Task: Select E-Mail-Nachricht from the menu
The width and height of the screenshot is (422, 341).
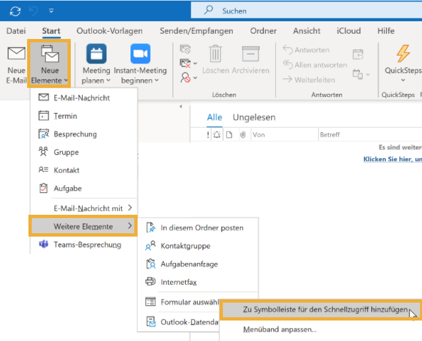Action: 84,98
